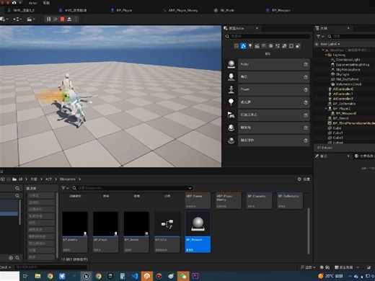Click the eject from player button
This screenshot has width=375, height=281.
pyautogui.click(x=69, y=19)
